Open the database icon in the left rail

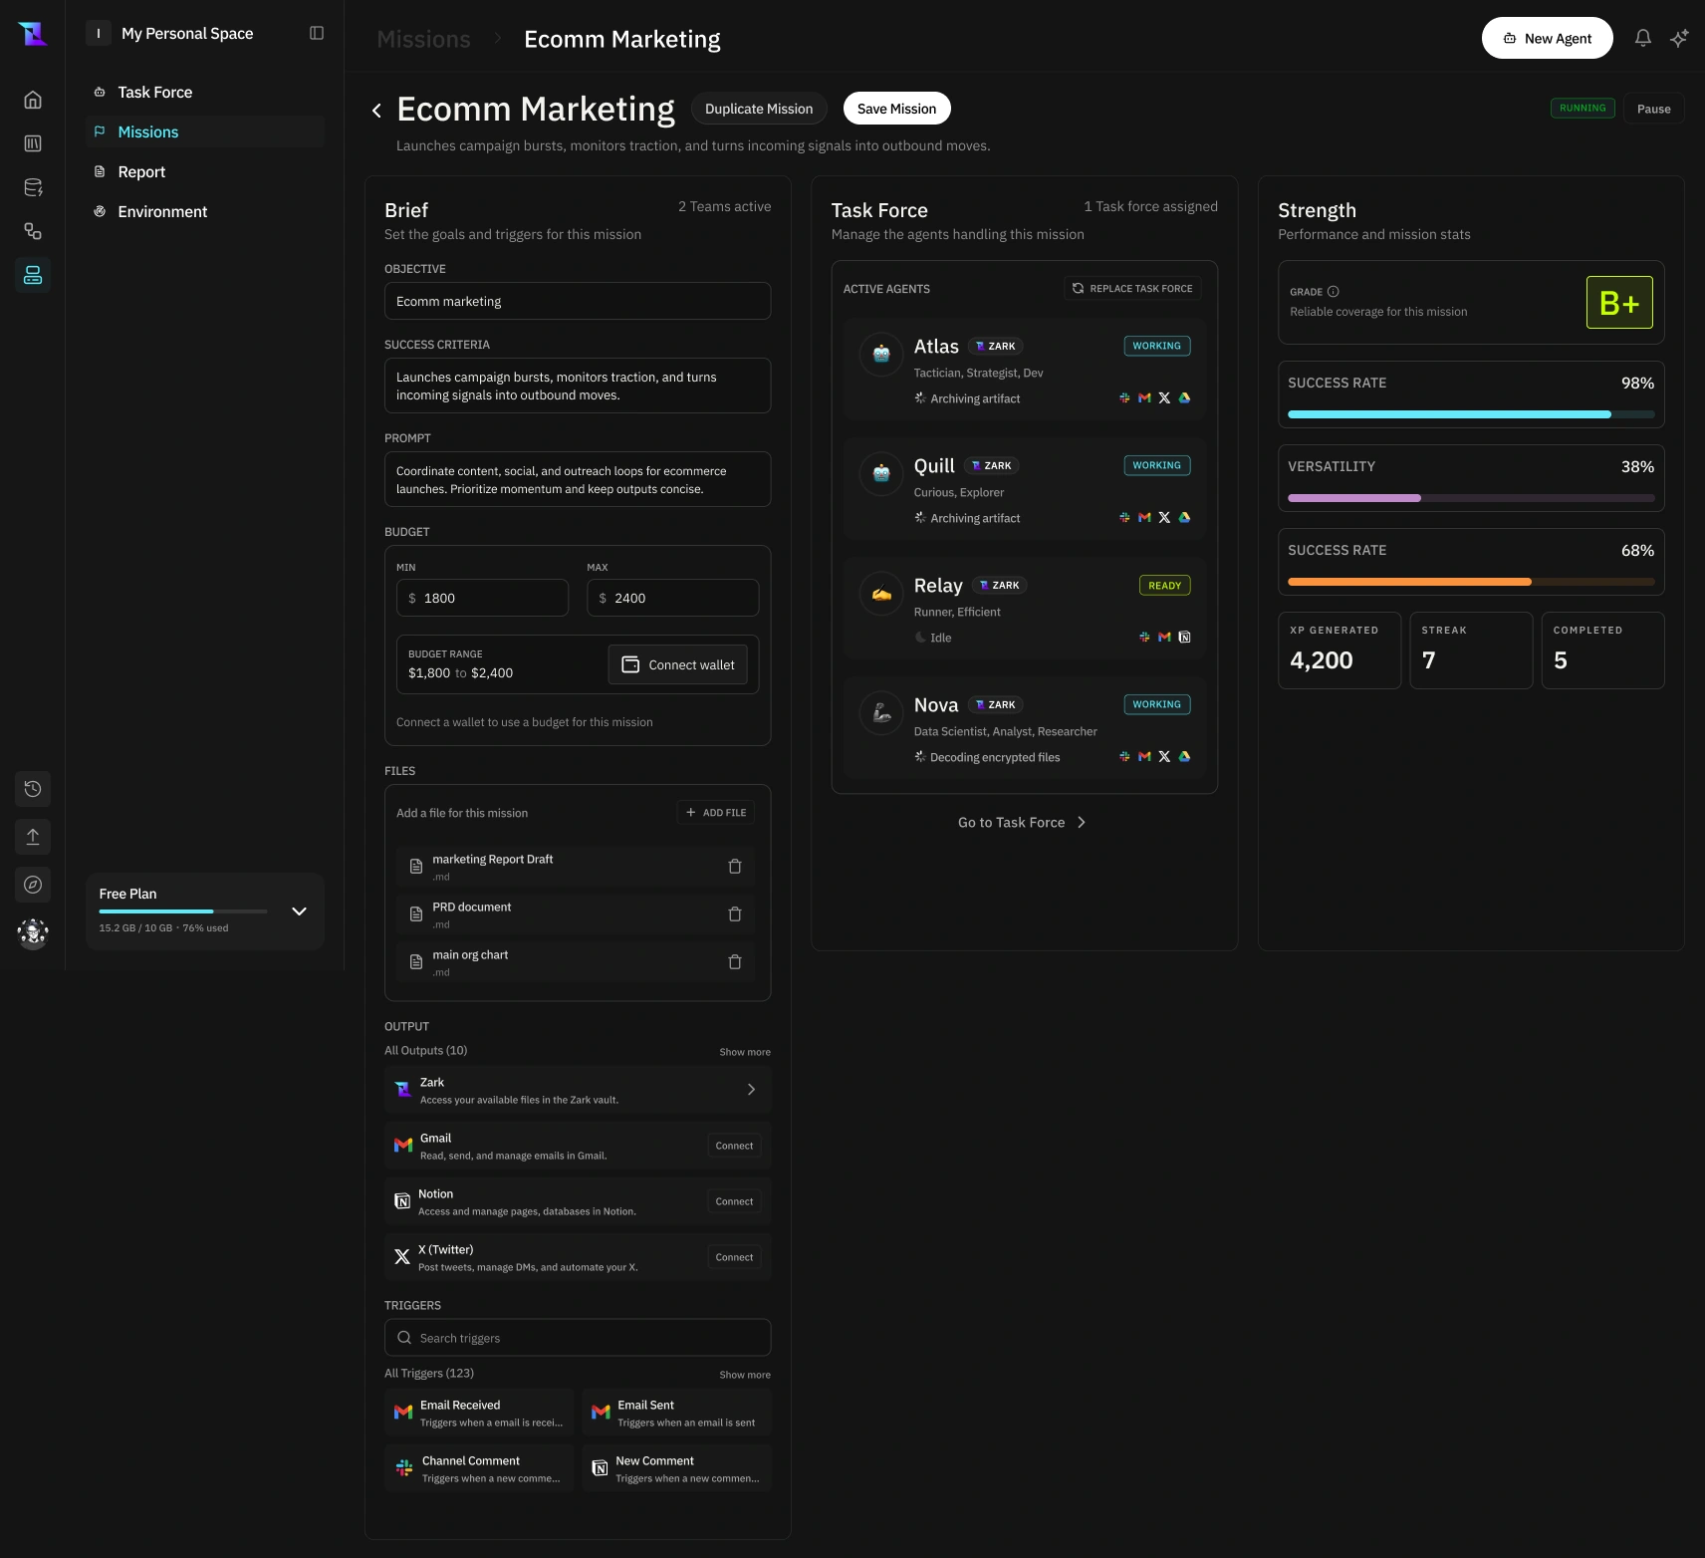pyautogui.click(x=33, y=187)
